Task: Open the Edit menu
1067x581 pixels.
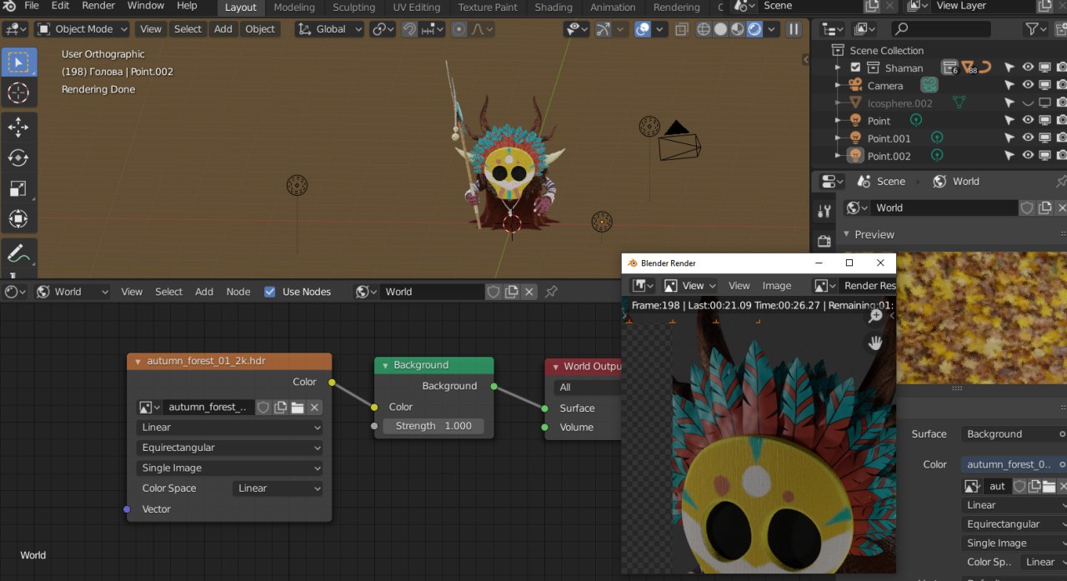Action: pos(61,6)
